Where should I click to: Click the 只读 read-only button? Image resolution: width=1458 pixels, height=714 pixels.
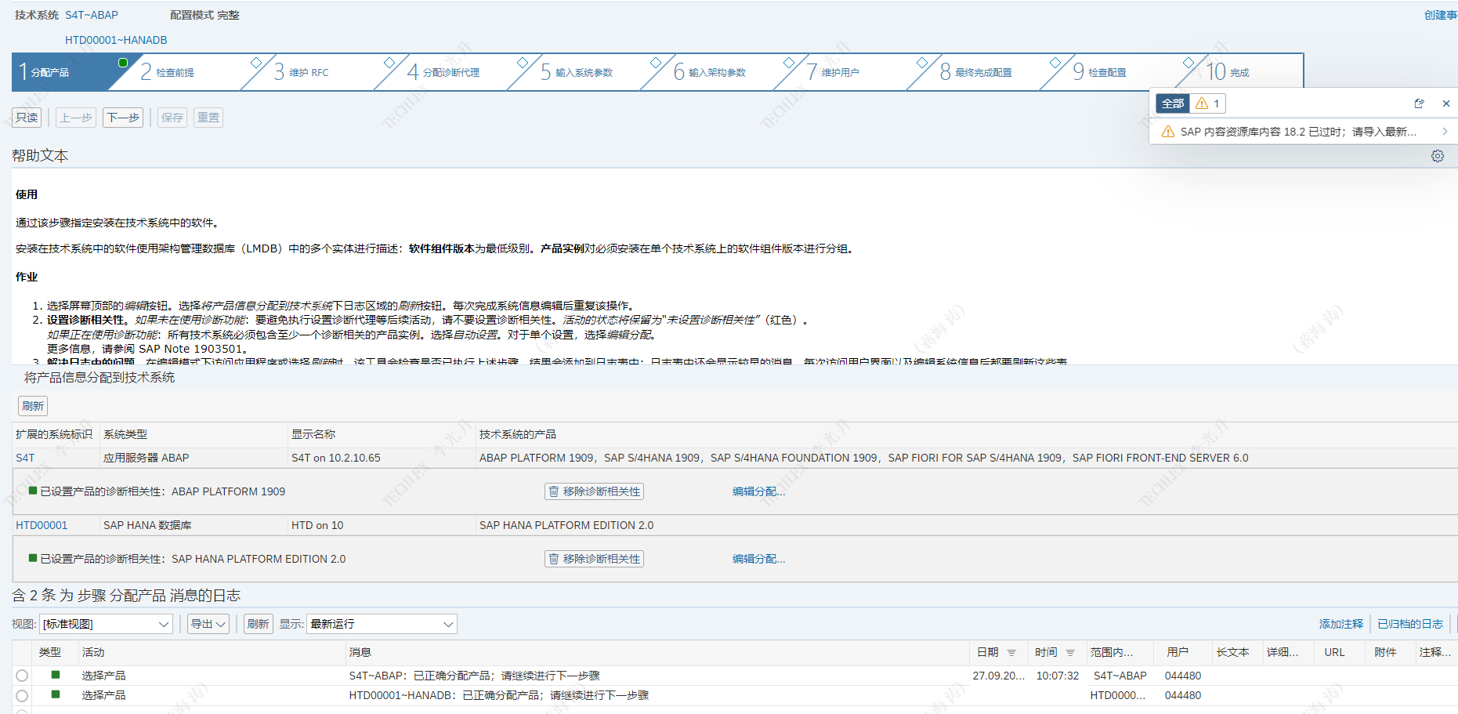coord(27,118)
